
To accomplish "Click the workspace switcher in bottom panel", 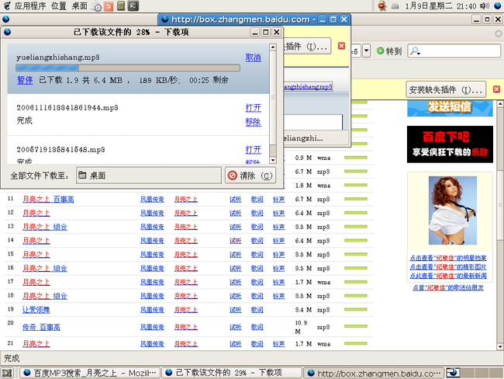I will [x=474, y=373].
